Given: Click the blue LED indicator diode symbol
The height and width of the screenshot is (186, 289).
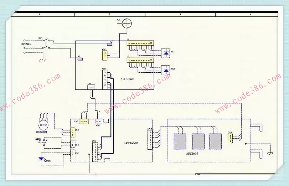Looking at the screenshot, I should point(41,159).
